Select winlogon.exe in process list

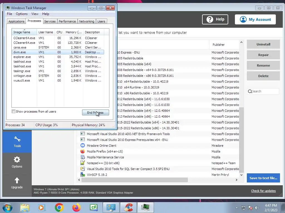click(x=58, y=76)
